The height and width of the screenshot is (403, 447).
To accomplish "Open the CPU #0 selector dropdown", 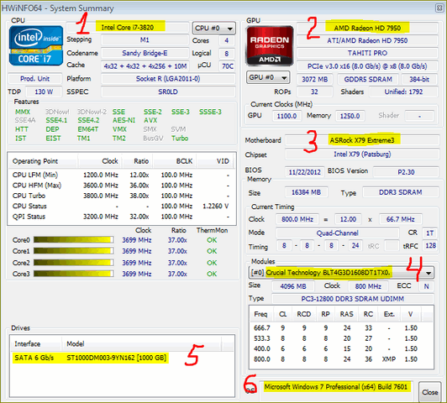I will (213, 28).
